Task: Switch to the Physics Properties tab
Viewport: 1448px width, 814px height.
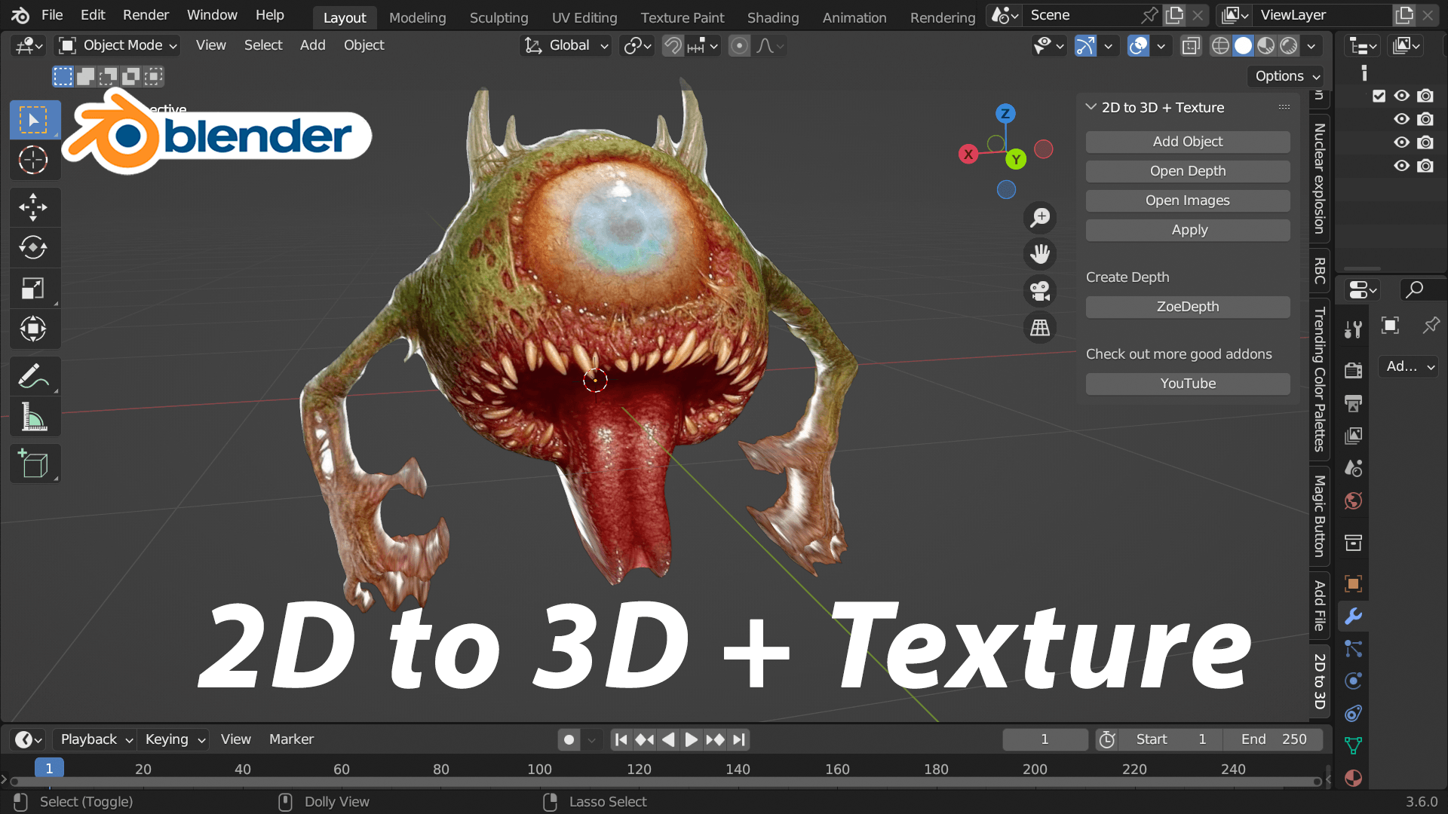Action: [1353, 681]
